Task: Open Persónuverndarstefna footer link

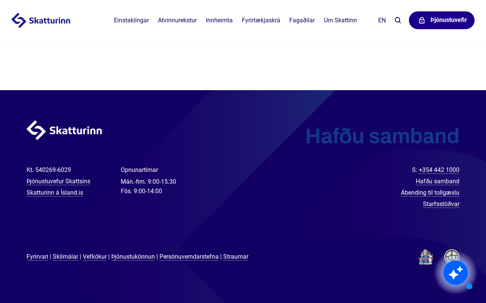Action: coord(189,257)
